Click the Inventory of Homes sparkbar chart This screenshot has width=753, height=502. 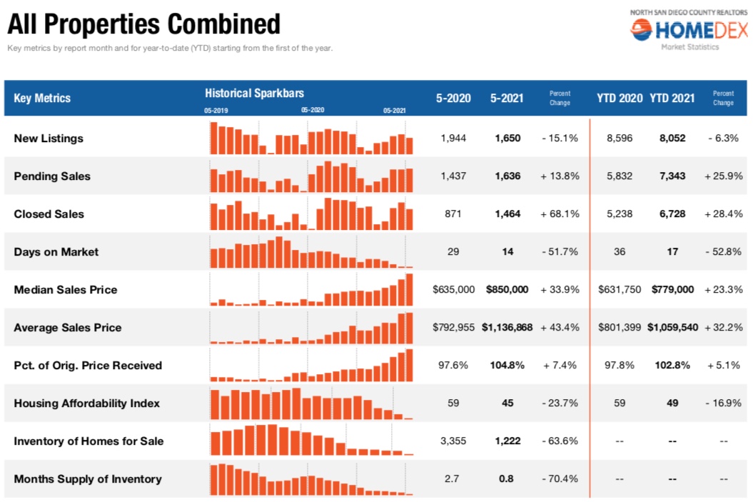pyautogui.click(x=311, y=440)
